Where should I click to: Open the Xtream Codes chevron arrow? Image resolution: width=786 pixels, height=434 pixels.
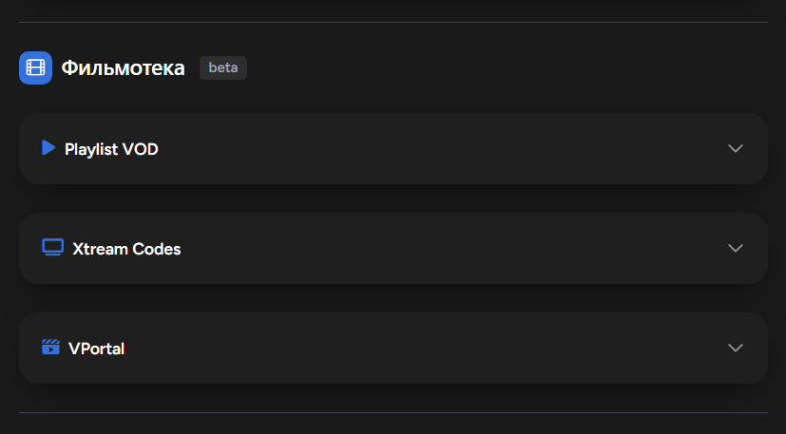[x=736, y=248]
